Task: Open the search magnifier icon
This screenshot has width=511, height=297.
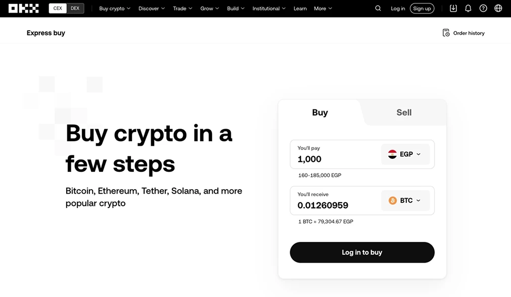Action: point(378,9)
